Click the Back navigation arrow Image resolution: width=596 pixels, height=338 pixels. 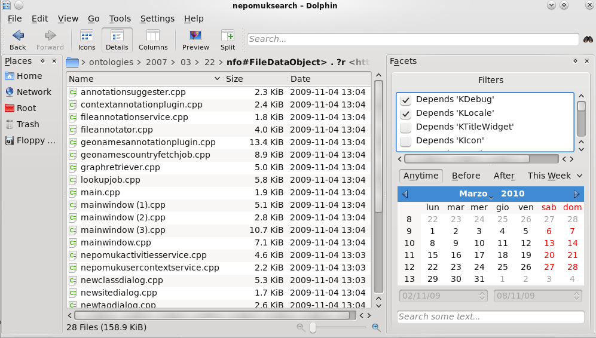point(18,39)
